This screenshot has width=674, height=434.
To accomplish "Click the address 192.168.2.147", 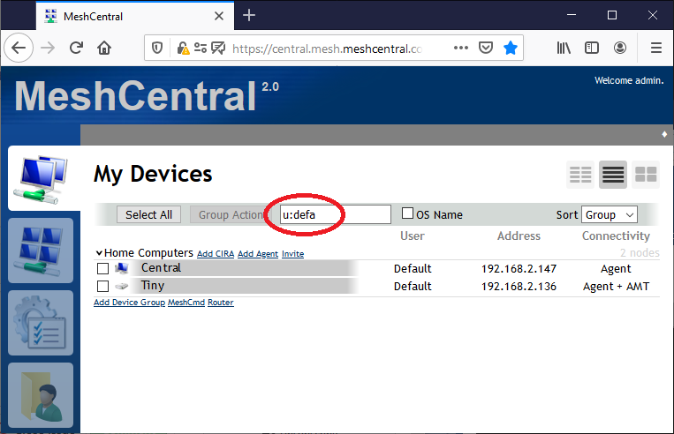I will 519,269.
